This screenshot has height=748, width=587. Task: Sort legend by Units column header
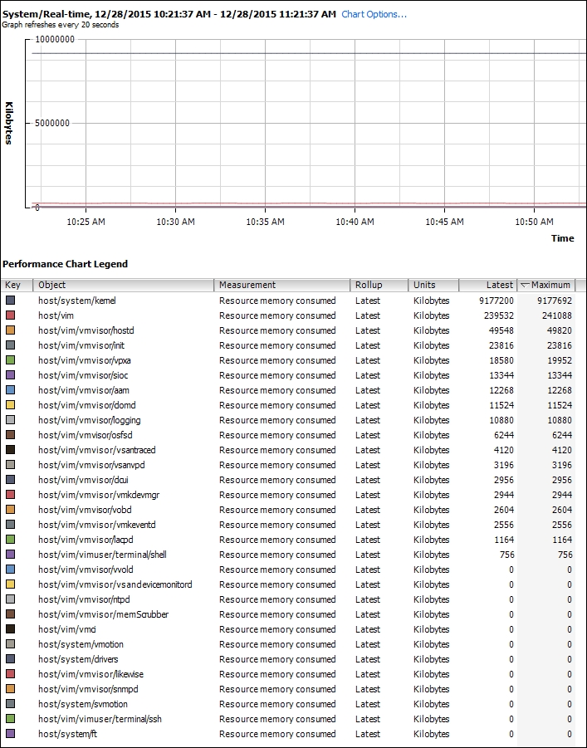(433, 285)
